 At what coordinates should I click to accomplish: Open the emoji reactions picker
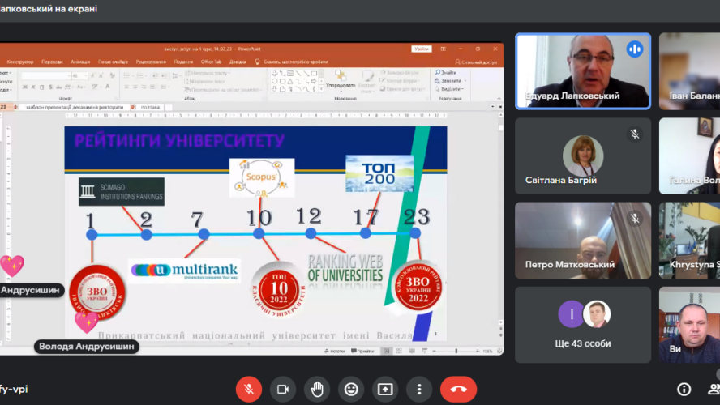coord(351,389)
